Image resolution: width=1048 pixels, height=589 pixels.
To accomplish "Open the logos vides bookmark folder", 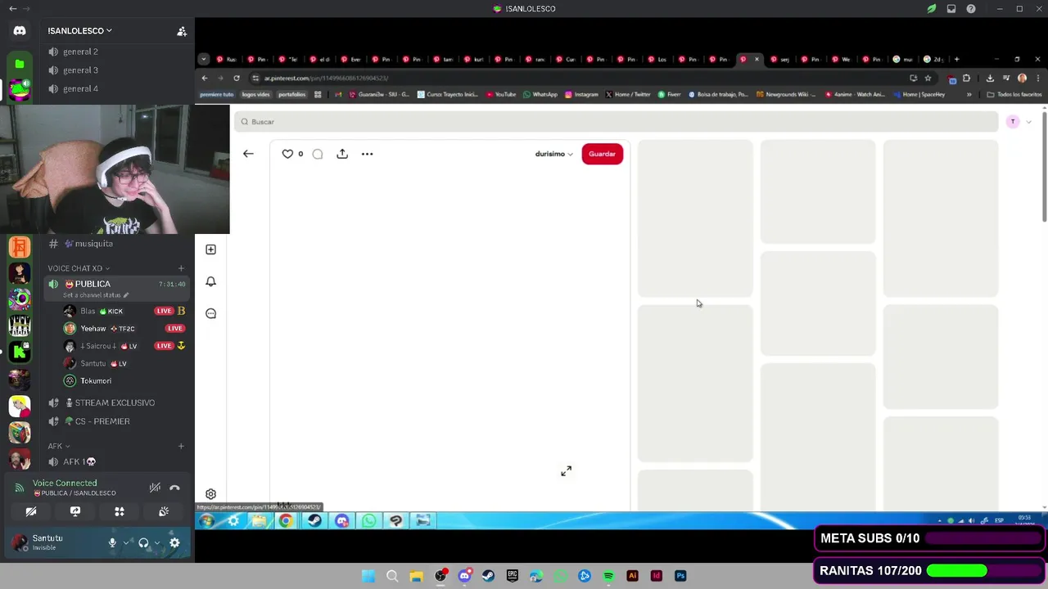I will point(255,94).
